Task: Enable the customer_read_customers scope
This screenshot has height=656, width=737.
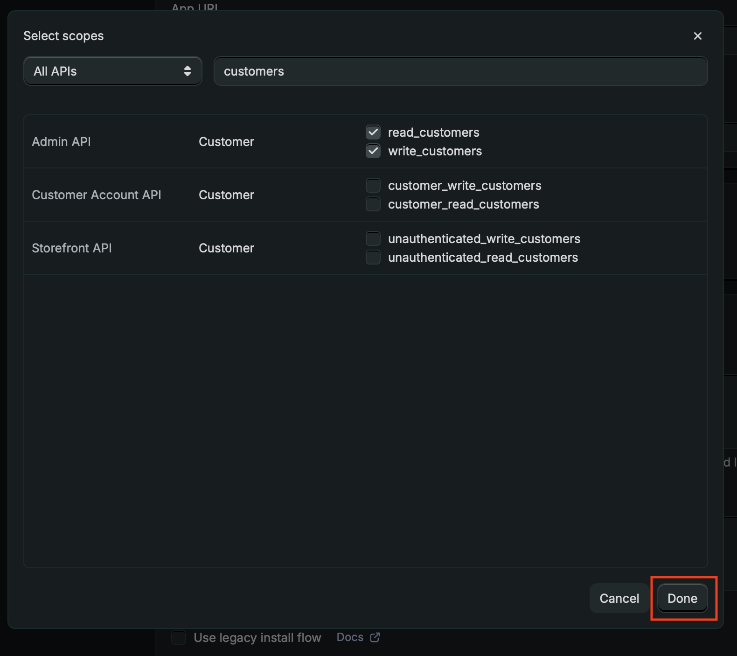Action: [x=373, y=204]
